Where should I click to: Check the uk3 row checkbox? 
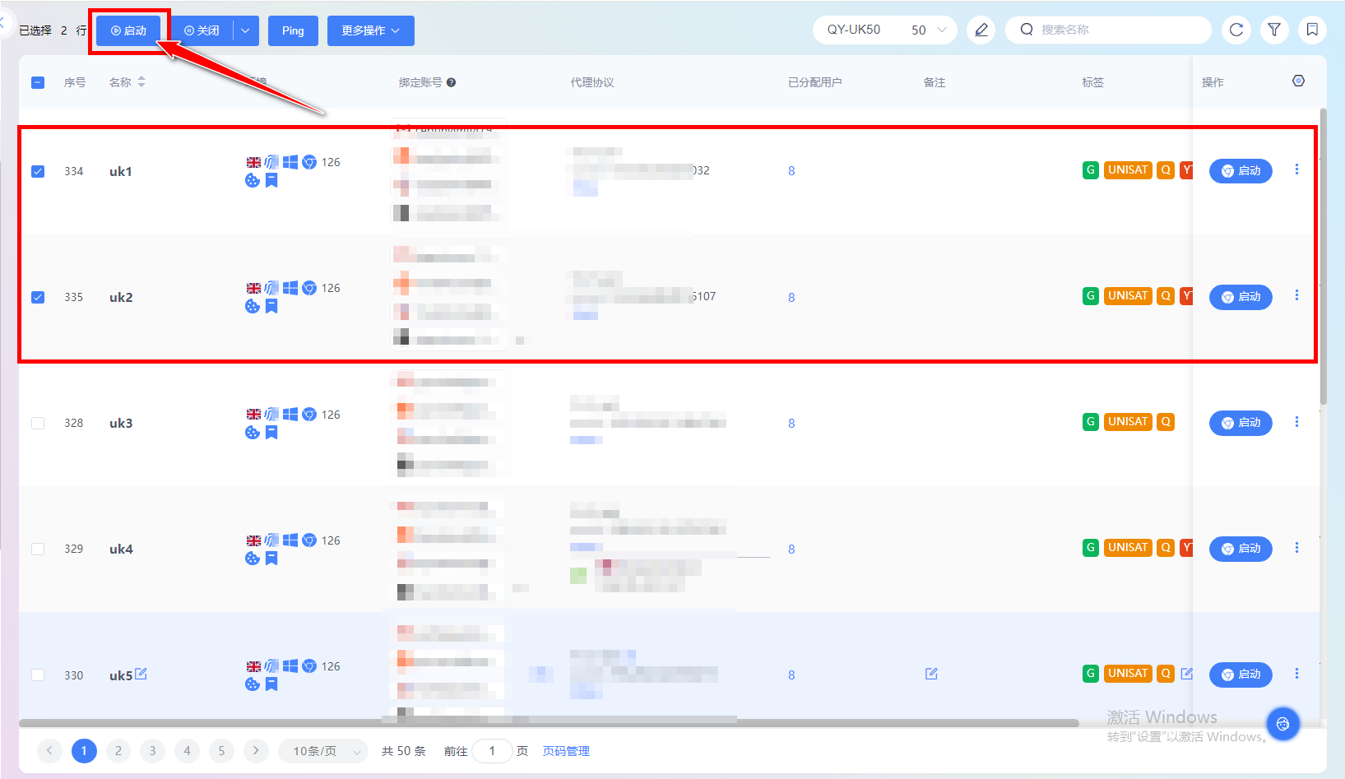point(38,423)
